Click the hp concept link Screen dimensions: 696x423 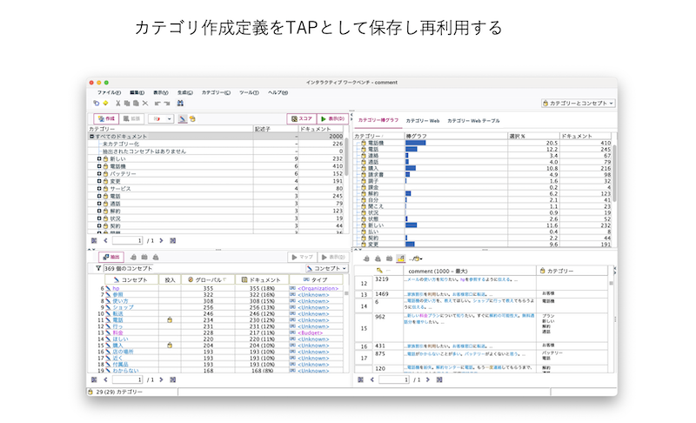116,288
